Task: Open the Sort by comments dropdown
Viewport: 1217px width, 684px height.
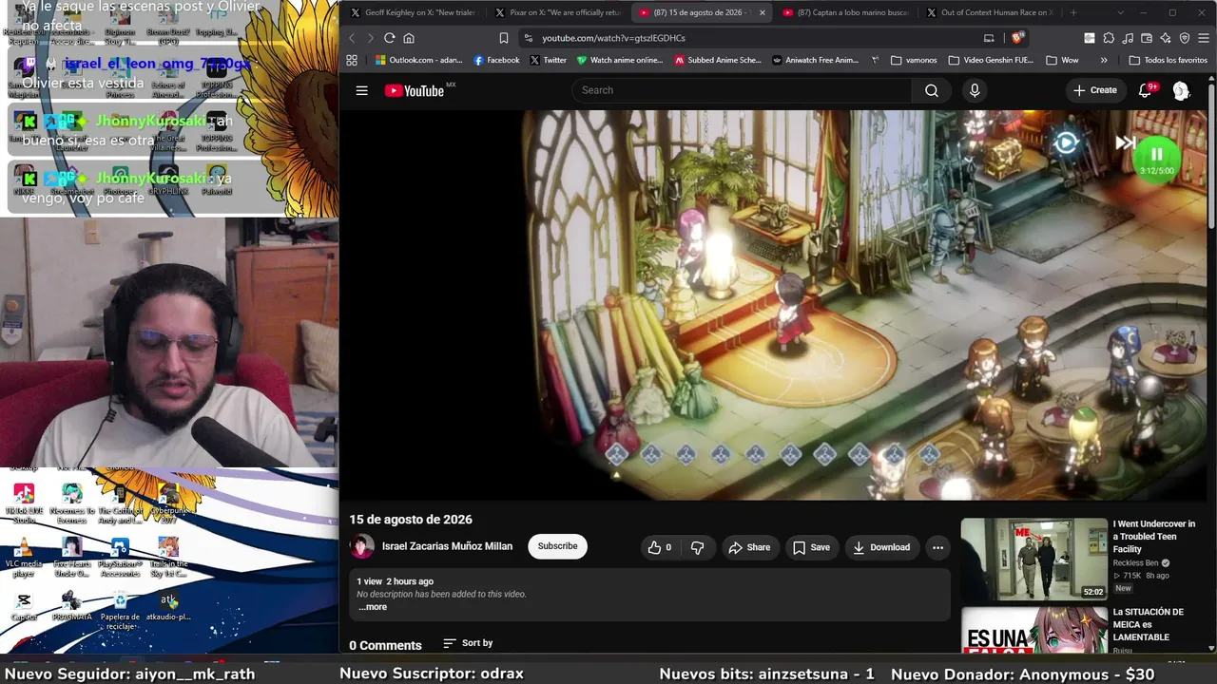Action: 468,643
